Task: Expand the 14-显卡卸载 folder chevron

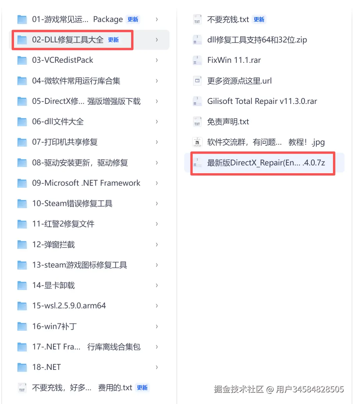Action: tap(157, 285)
